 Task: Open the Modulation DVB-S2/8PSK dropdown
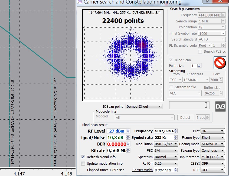tap(166, 144)
